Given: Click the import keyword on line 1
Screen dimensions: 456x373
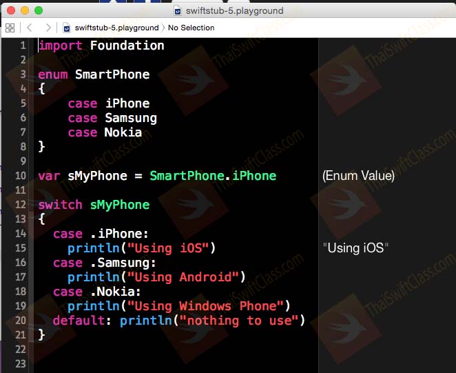Looking at the screenshot, I should coord(61,46).
